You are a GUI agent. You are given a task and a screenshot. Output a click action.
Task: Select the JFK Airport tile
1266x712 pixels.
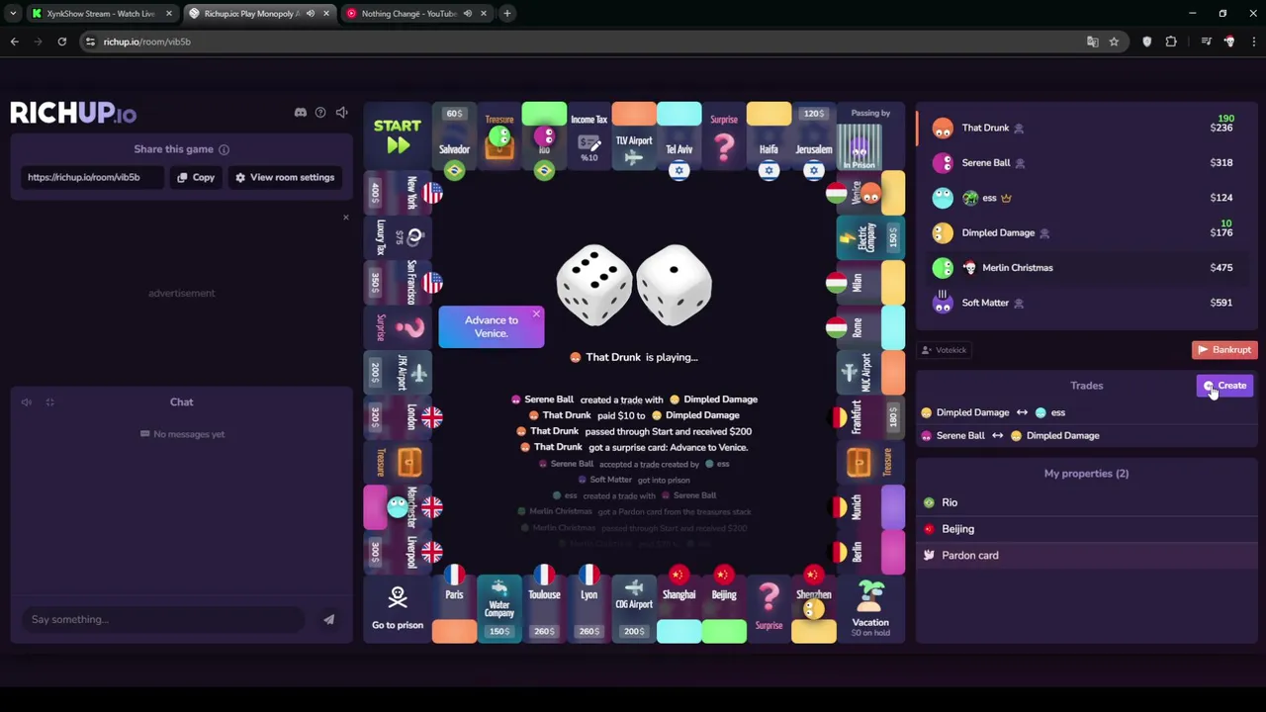398,373
